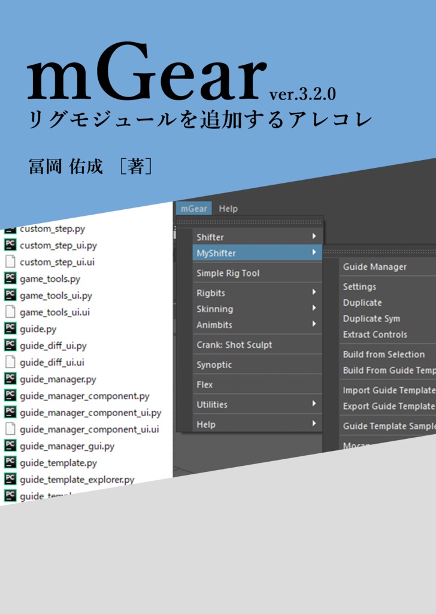The width and height of the screenshot is (436, 614).
Task: Select the file guide_manager_gui.py
Action: tap(67, 446)
